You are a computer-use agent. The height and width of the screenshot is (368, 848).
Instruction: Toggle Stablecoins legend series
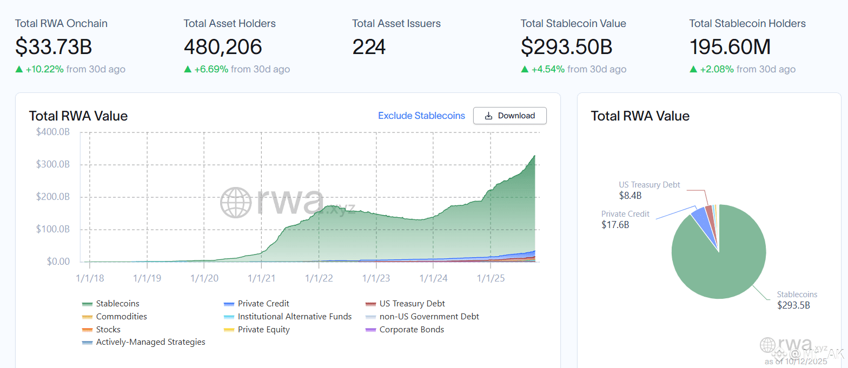117,304
